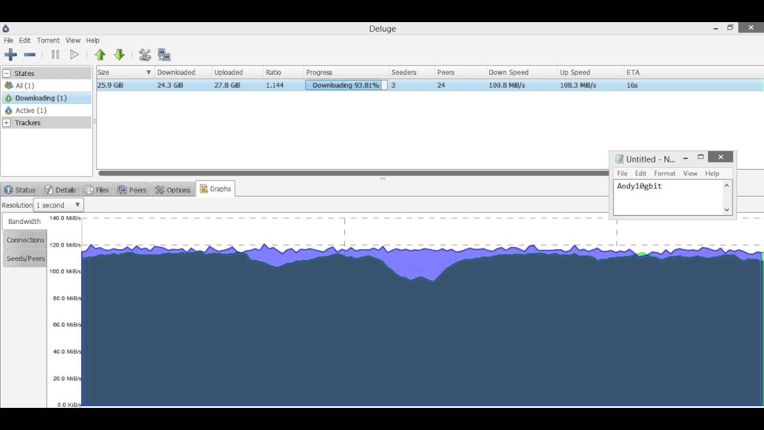The height and width of the screenshot is (430, 764).
Task: Click Size column sort arrow
Action: tap(149, 72)
